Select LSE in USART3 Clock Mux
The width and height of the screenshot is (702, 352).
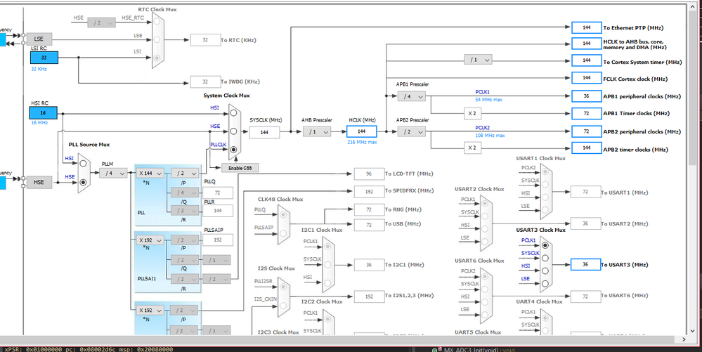545,283
